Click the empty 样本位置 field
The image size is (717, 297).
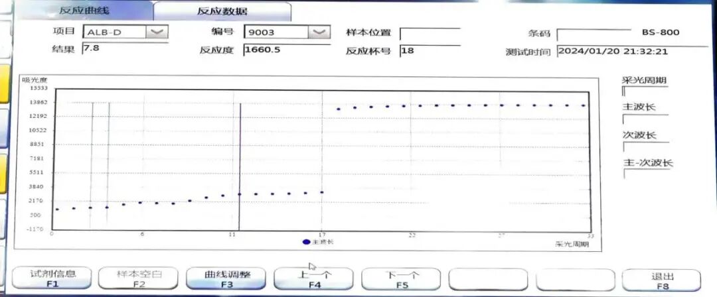coord(430,33)
